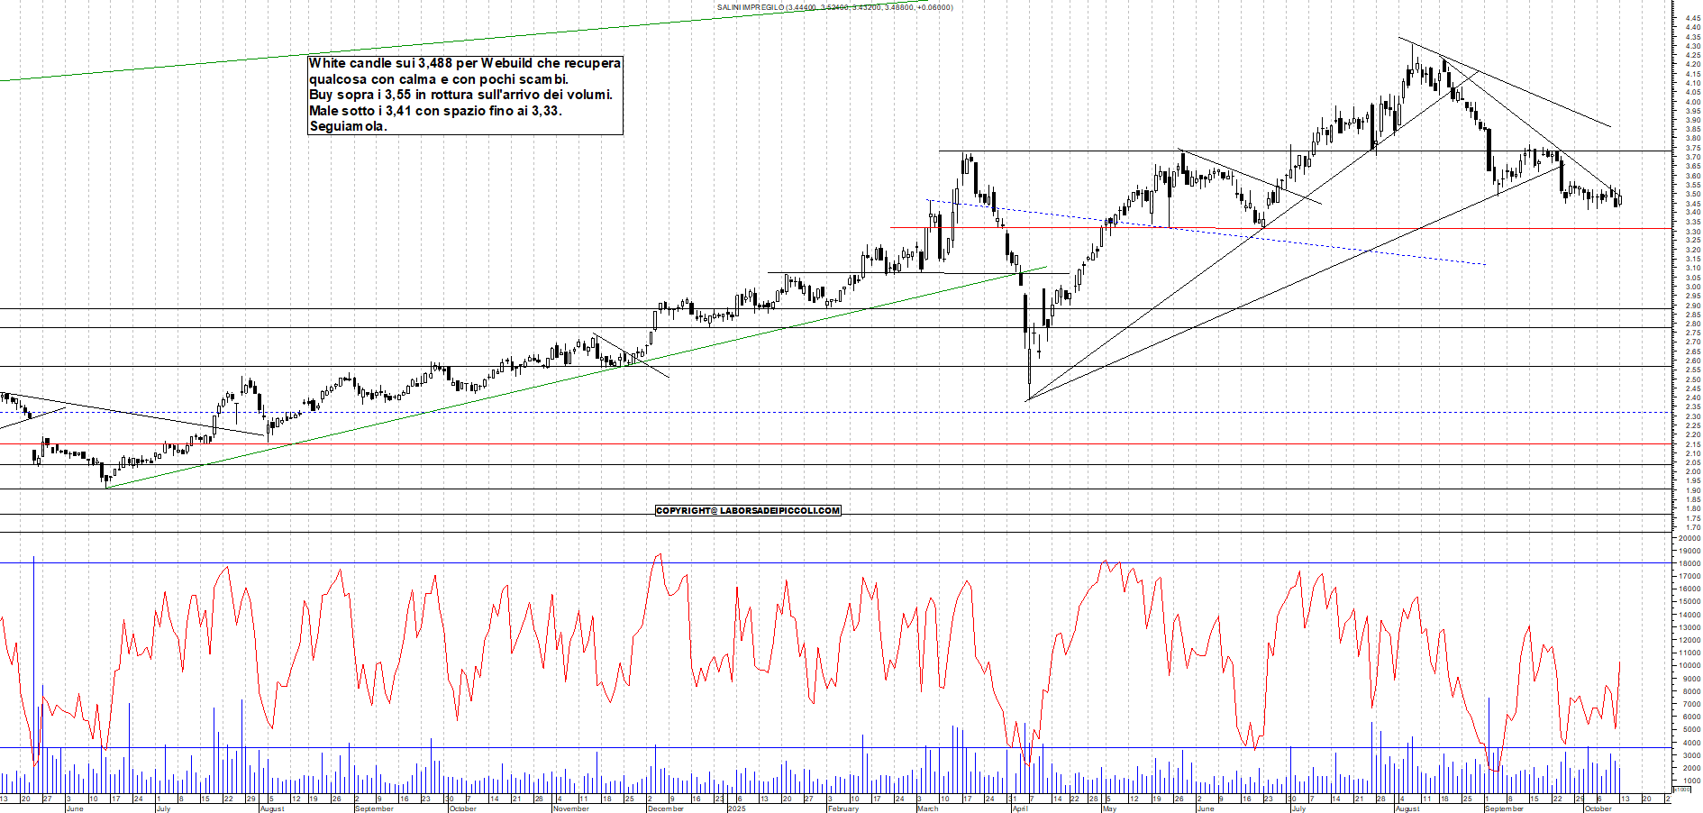Click the 2.00 price axis label

point(1692,471)
